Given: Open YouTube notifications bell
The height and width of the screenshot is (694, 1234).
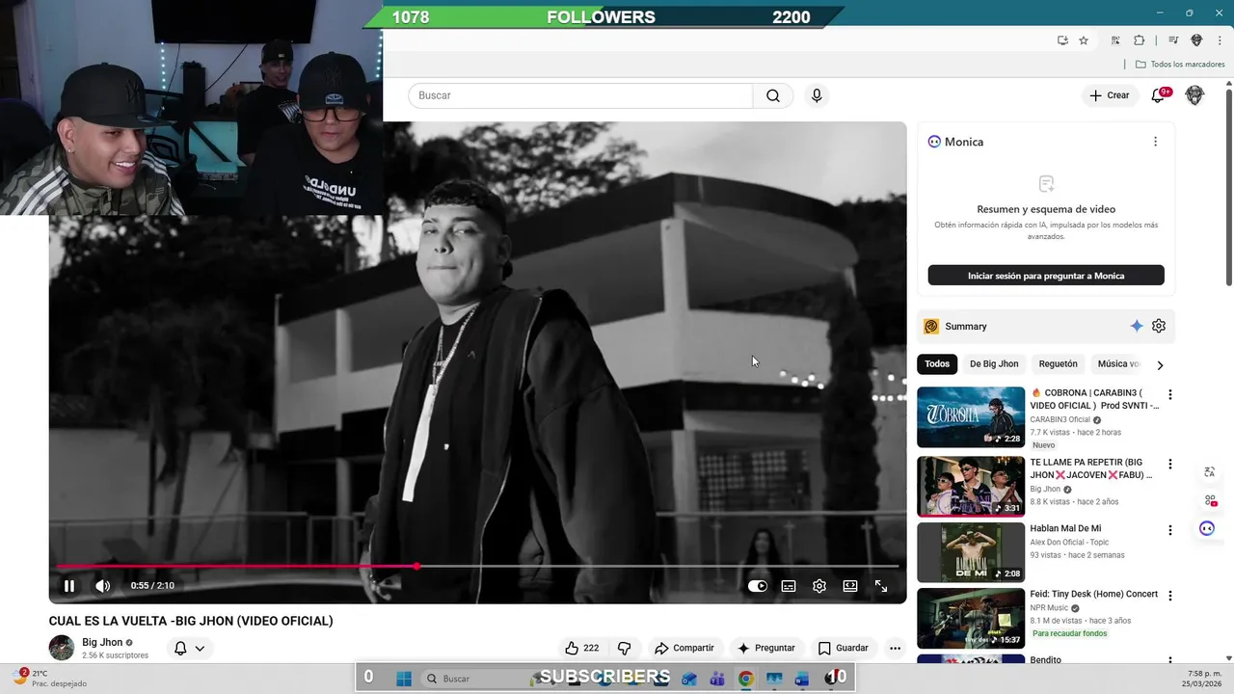Looking at the screenshot, I should 1159,95.
